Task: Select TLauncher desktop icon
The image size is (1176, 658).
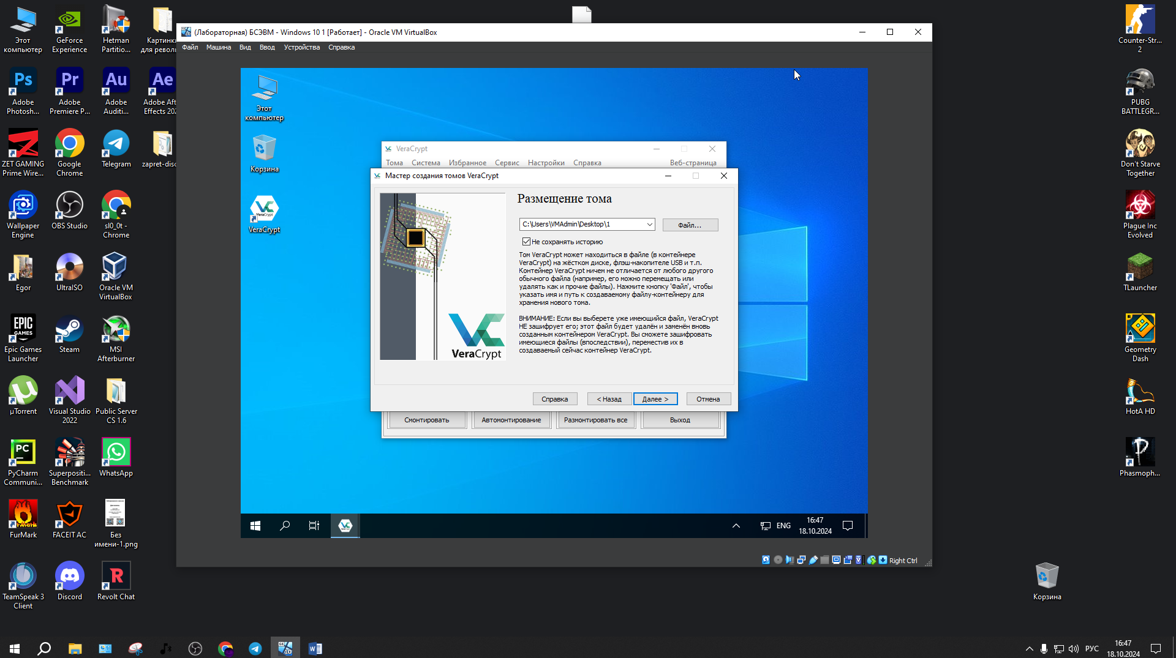Action: click(1140, 272)
